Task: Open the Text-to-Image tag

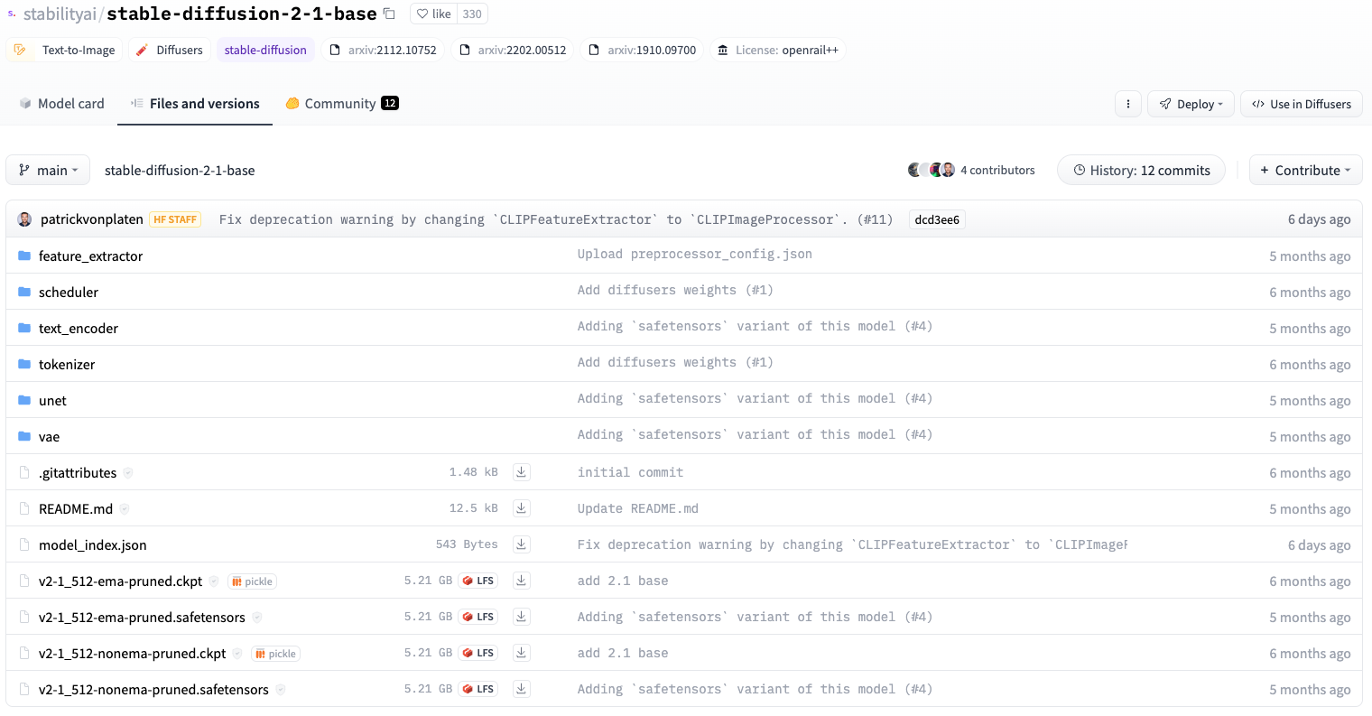Action: click(65, 50)
